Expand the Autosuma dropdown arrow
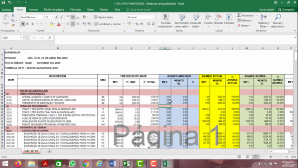Image resolution: width=298 pixels, height=168 pixels. (256, 15)
